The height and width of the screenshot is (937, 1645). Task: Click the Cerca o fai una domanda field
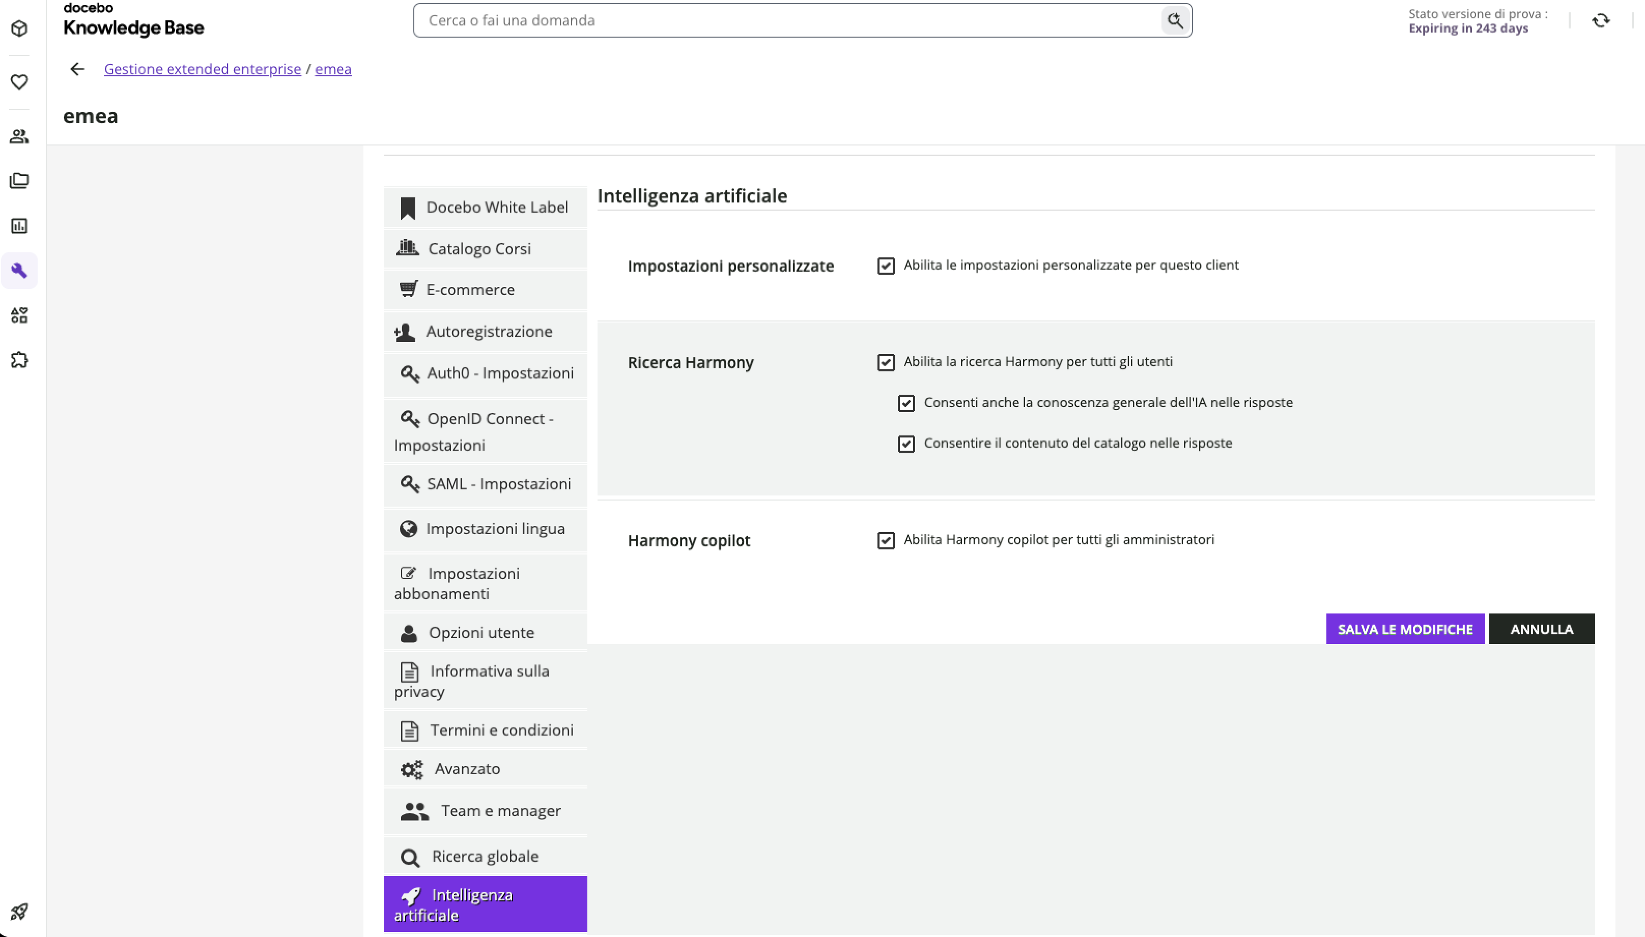(x=787, y=20)
